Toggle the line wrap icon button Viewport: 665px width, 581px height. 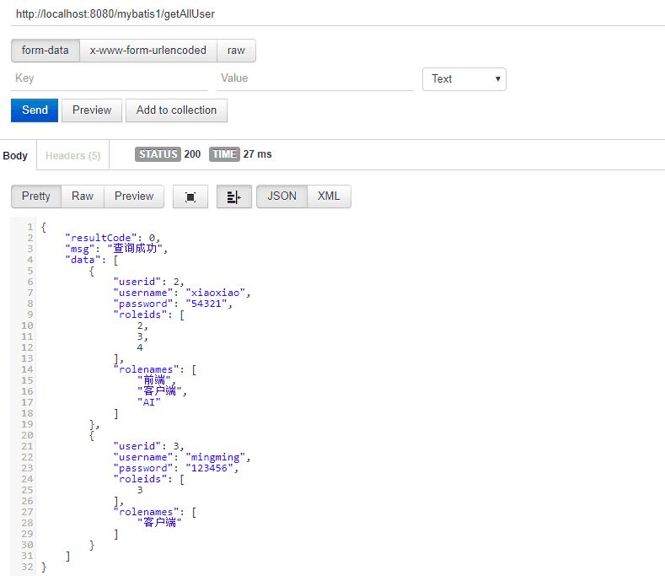(x=234, y=196)
